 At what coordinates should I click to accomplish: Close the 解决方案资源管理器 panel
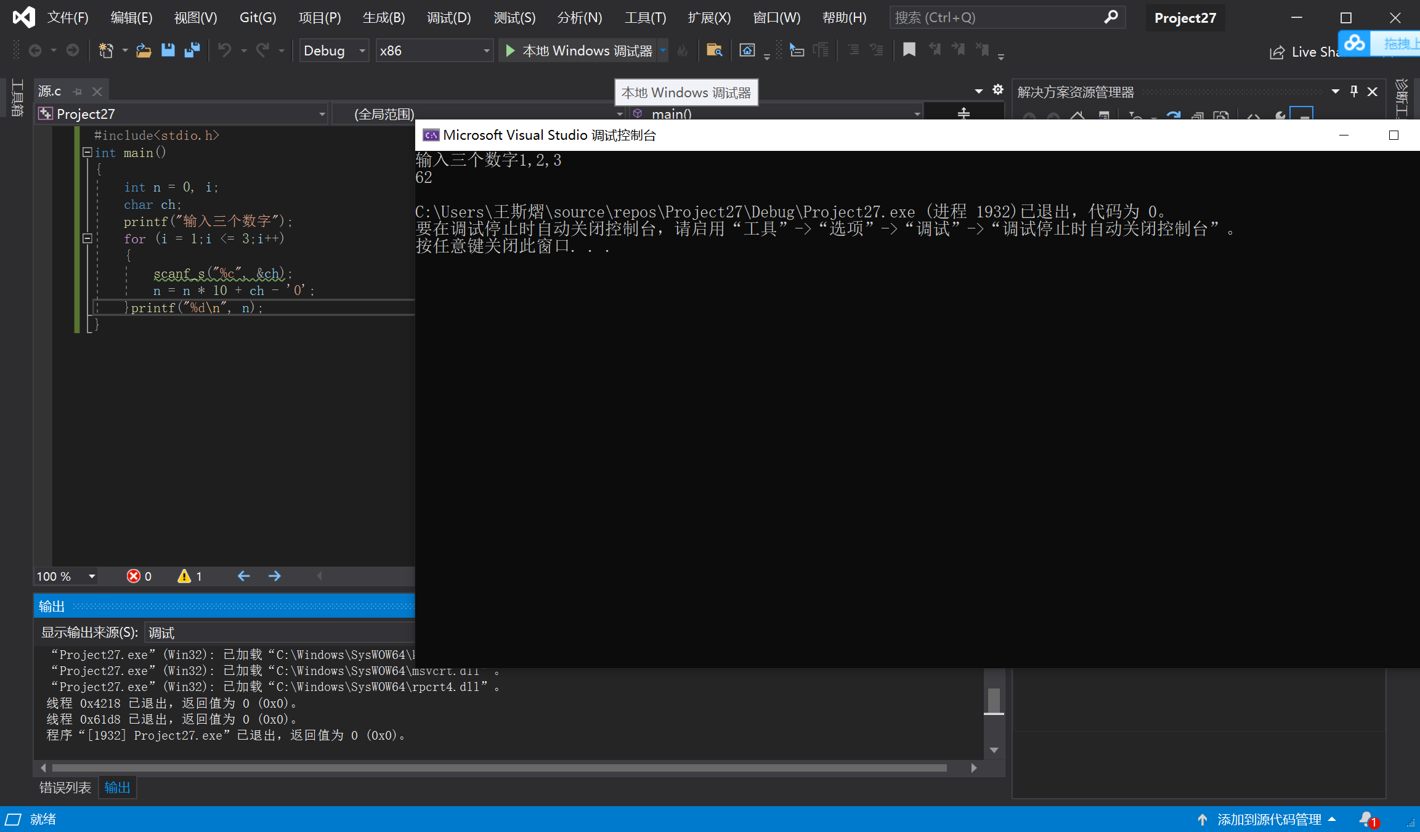pyautogui.click(x=1373, y=92)
